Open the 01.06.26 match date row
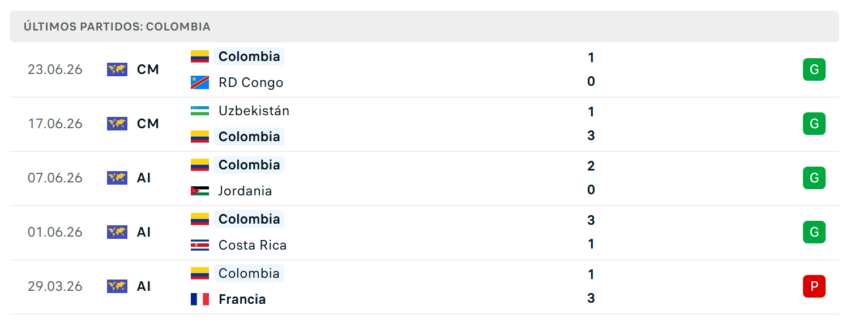The height and width of the screenshot is (323, 846). [424, 232]
